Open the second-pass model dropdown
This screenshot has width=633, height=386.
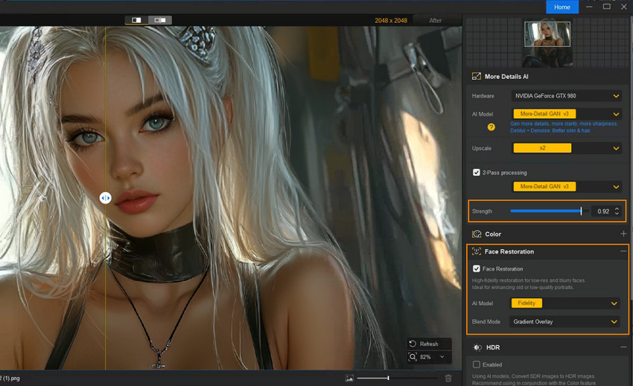[x=567, y=187]
